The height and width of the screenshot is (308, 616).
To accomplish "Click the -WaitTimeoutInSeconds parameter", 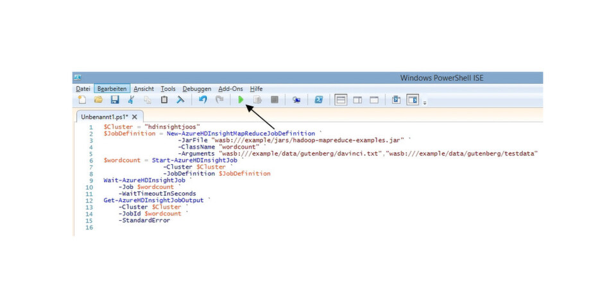I will (x=157, y=194).
